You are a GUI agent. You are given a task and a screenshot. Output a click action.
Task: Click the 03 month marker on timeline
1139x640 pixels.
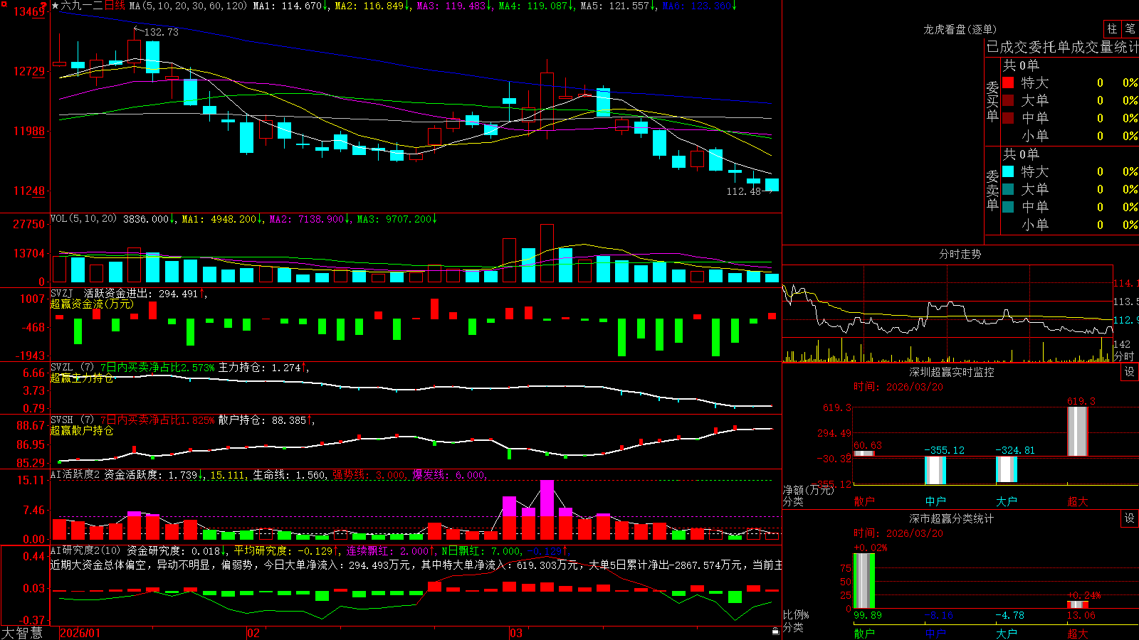tap(516, 633)
